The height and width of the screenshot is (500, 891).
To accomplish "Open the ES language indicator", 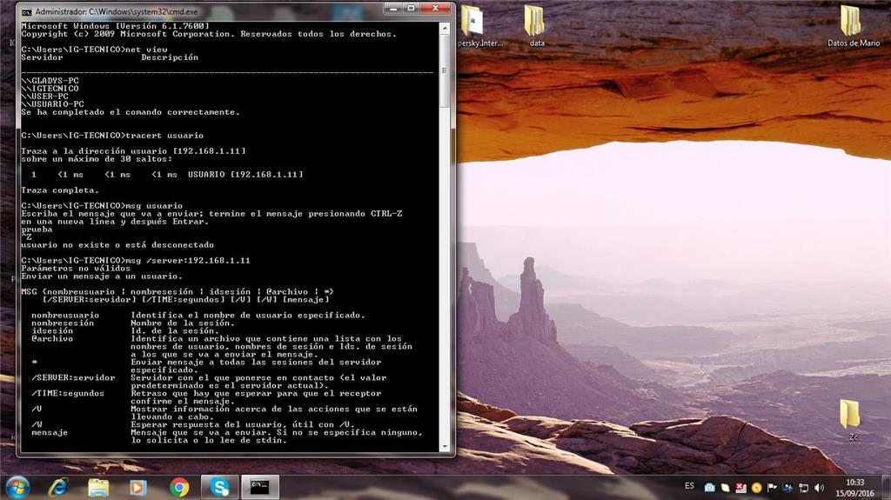I will [689, 486].
